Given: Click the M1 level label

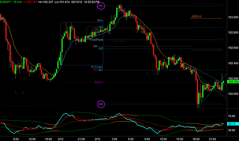Looking at the screenshot, I should [101, 70].
